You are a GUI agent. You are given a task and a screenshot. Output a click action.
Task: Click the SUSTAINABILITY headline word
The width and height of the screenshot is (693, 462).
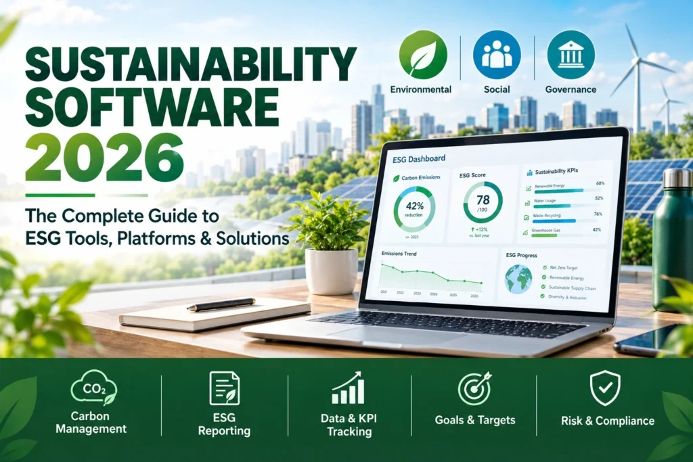[191, 64]
